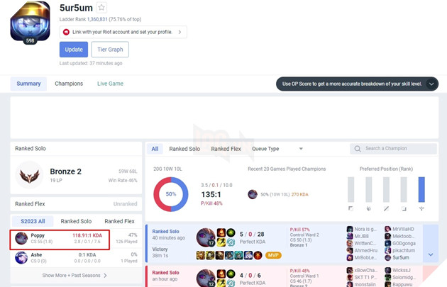Open player Nora is g... profile
The image size is (447, 287).
click(x=365, y=229)
